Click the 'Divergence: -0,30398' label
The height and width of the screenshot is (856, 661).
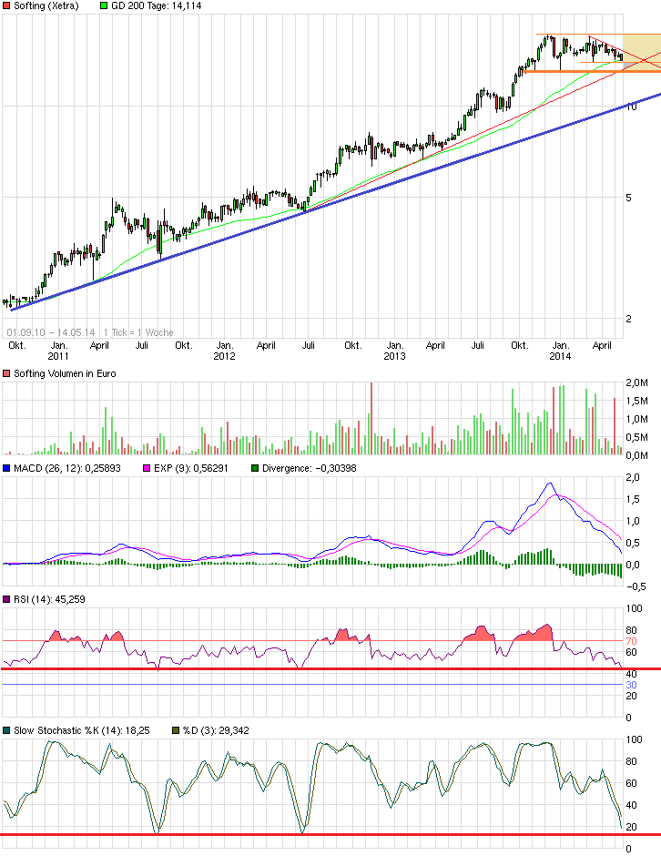(309, 468)
